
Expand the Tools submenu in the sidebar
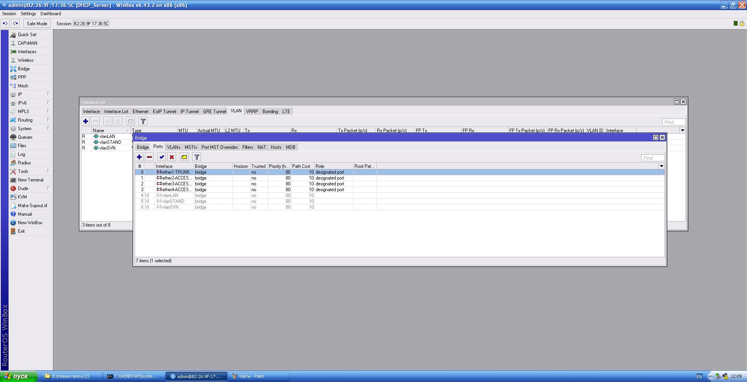click(30, 171)
